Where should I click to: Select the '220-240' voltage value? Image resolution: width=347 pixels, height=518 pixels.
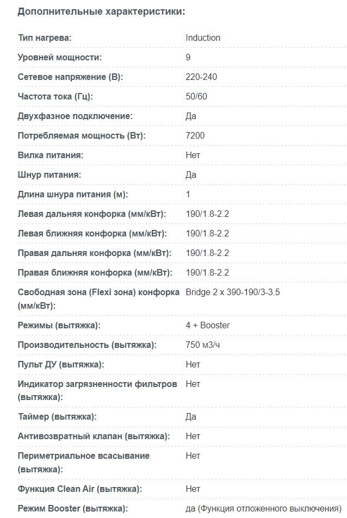pyautogui.click(x=201, y=77)
